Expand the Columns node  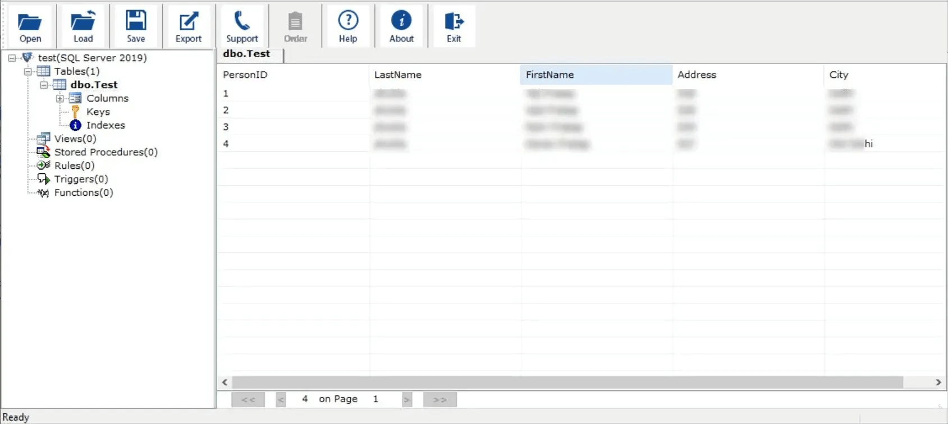[59, 98]
